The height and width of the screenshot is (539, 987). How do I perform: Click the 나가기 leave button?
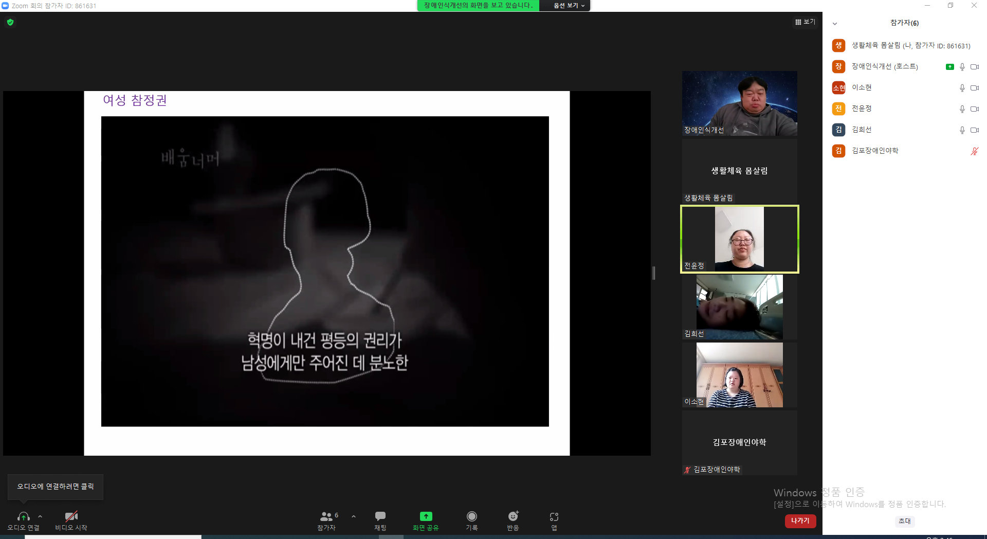tap(800, 521)
